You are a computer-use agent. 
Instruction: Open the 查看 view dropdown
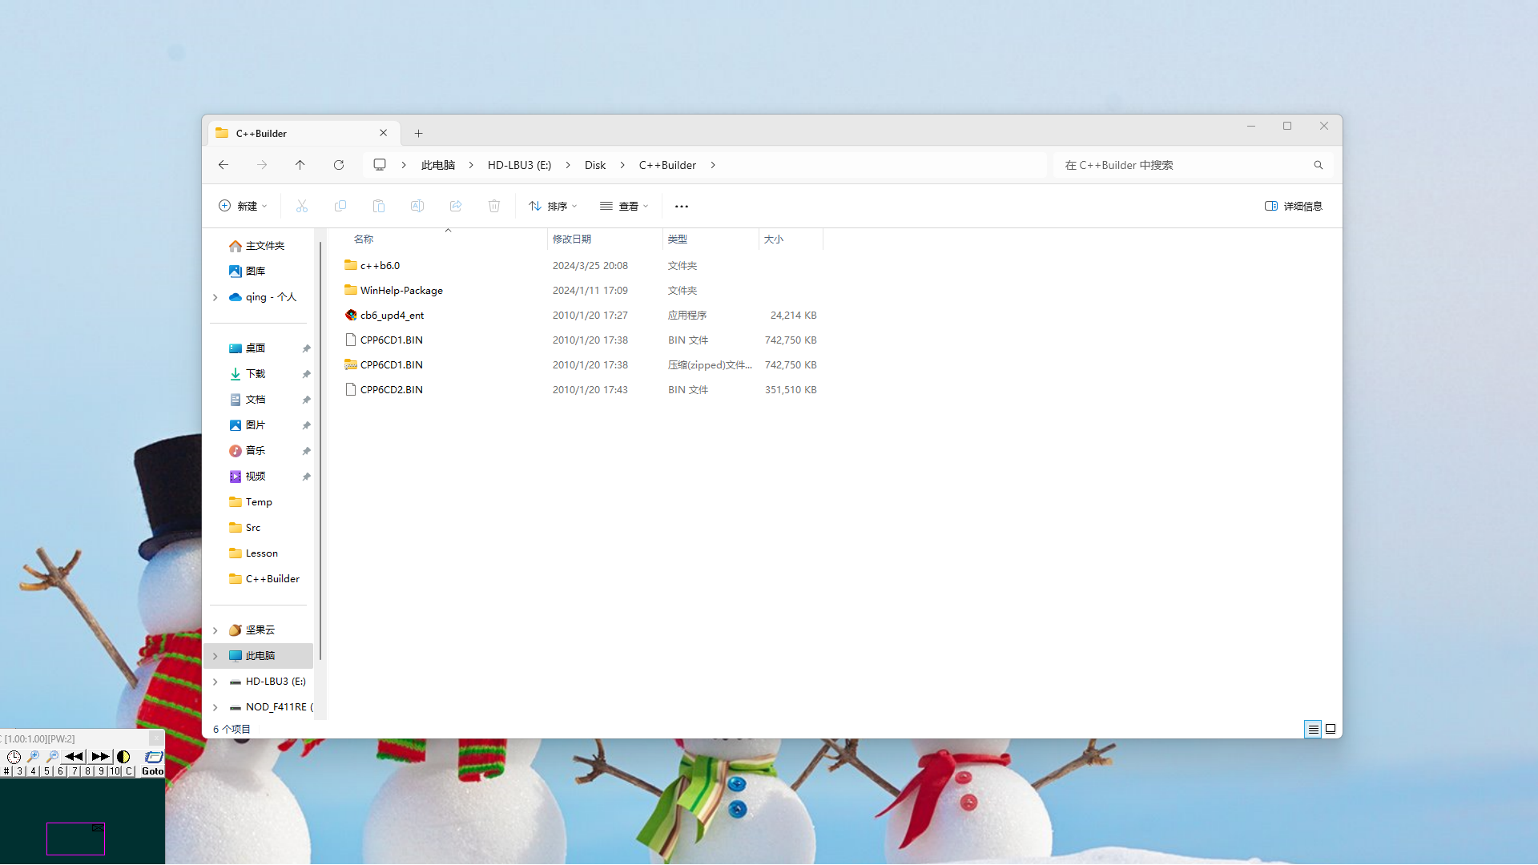(624, 207)
